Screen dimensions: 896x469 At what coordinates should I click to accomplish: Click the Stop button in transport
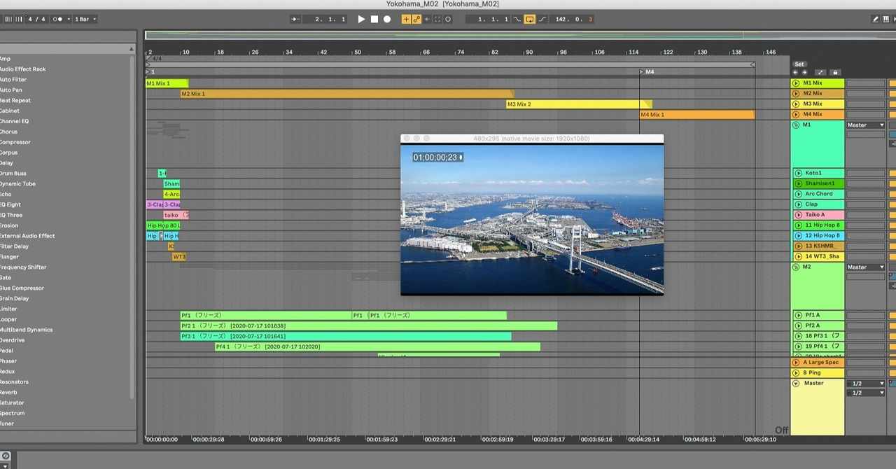[374, 19]
